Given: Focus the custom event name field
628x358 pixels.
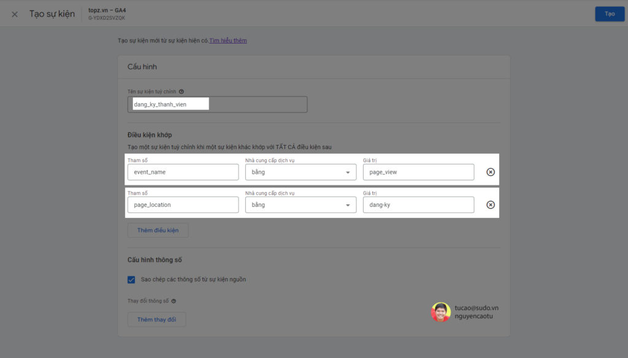Looking at the screenshot, I should click(218, 104).
